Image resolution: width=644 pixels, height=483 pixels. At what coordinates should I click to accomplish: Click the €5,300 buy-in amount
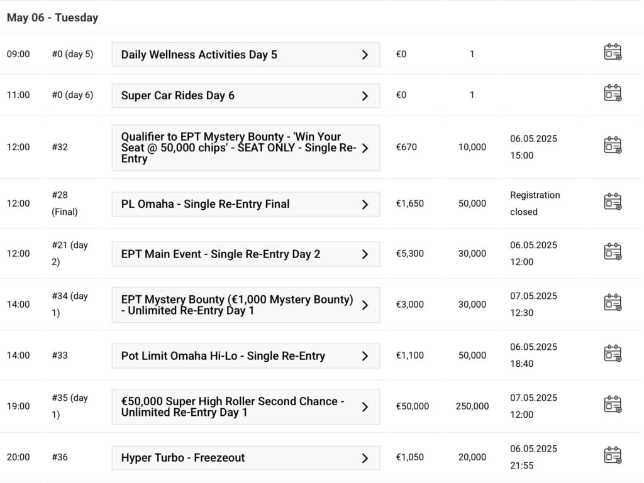409,253
